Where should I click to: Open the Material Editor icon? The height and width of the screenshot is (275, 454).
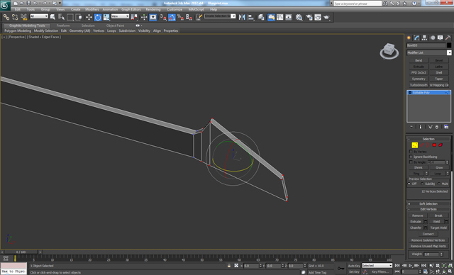(x=299, y=17)
